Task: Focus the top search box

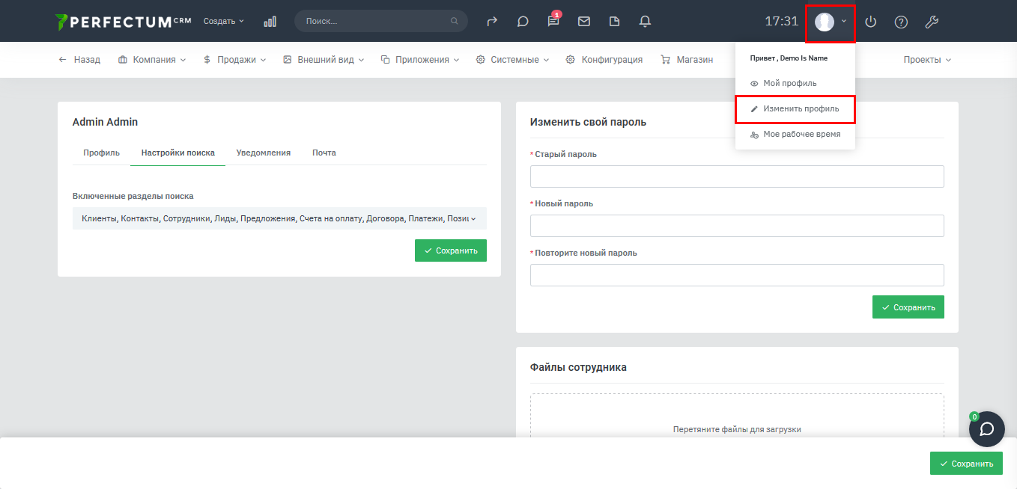Action: coord(374,22)
